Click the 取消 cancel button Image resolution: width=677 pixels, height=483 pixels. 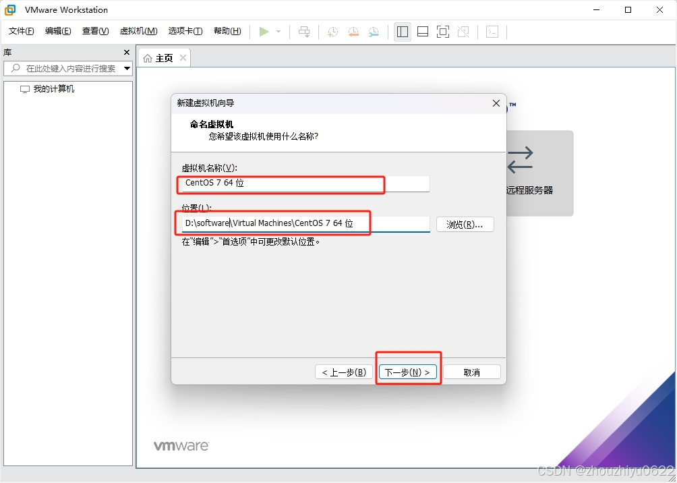point(472,372)
